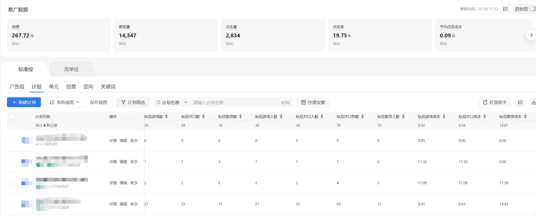
Task: Show next metric cards with right arrow
Action: (x=531, y=35)
